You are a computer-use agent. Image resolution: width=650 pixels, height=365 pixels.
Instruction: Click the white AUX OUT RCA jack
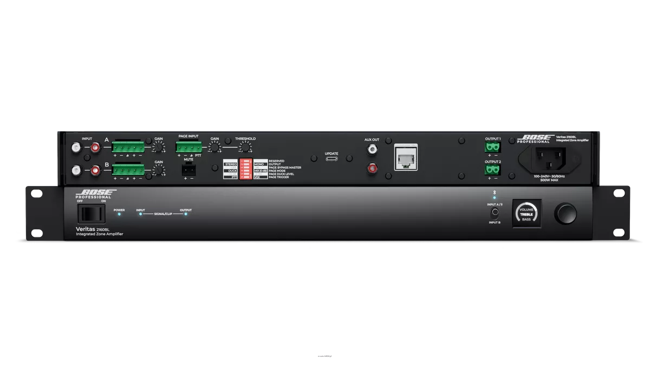(x=372, y=147)
